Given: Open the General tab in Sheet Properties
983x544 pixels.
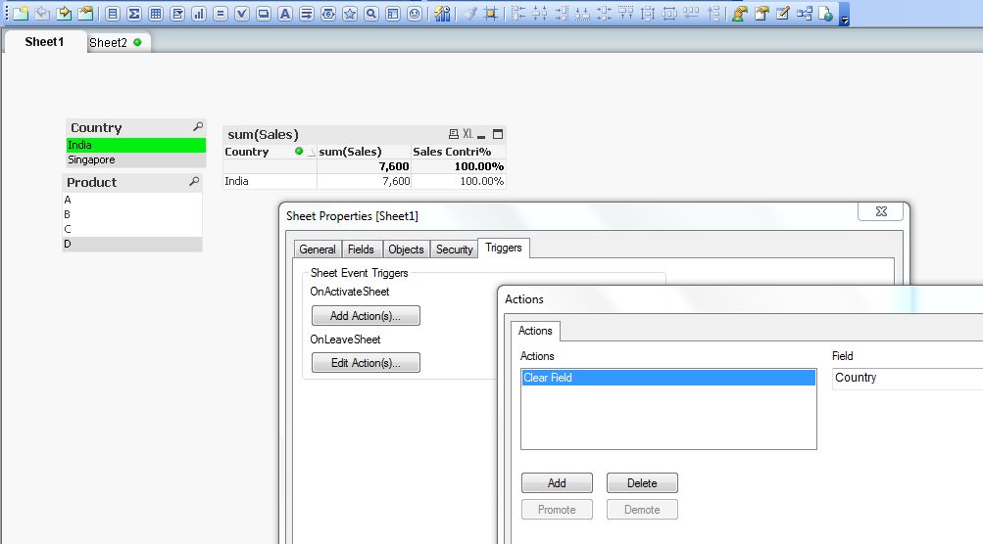Looking at the screenshot, I should (x=318, y=249).
